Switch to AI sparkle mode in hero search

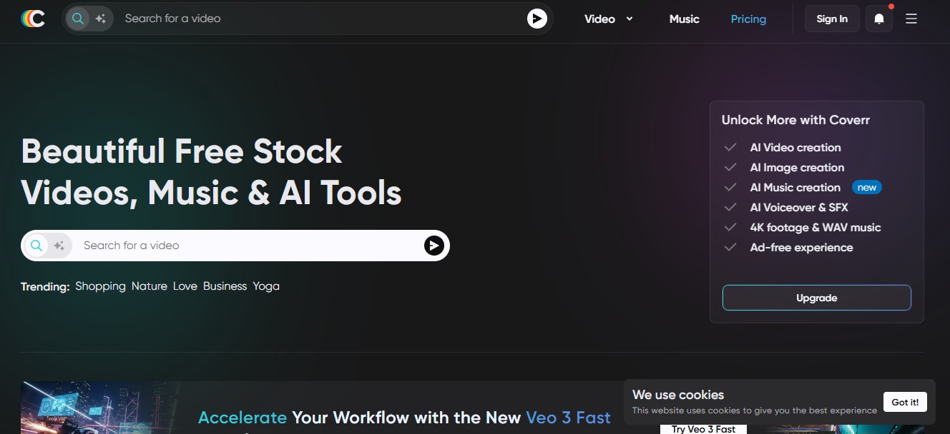(x=59, y=246)
